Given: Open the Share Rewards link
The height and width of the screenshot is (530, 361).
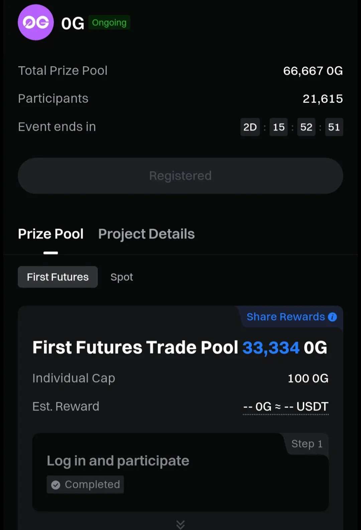Looking at the screenshot, I should coord(285,317).
